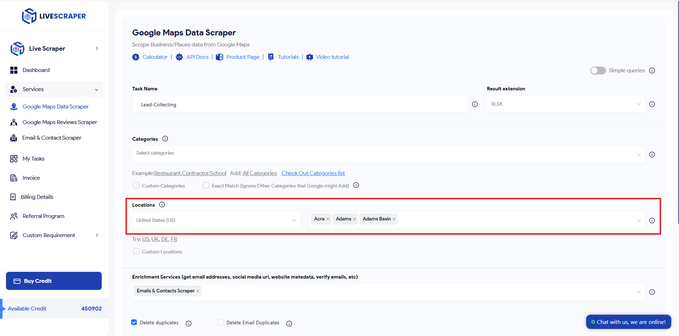Click the Restaurant,Contractor,School example link
This screenshot has width=679, height=336.
190,173
